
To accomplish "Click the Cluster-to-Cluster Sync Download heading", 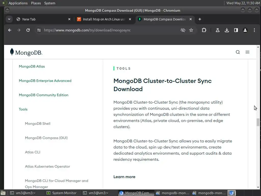I will [x=162, y=85].
